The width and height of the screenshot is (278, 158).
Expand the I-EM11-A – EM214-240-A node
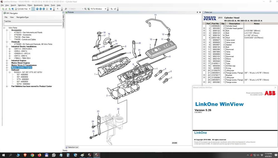[x=9, y=49]
